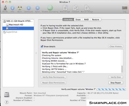This screenshot has width=129, height=106.
Task: Click the New Image toolbar icon
Action: pyautogui.click(x=65, y=8)
